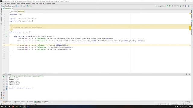Click java-functional-curso in navigation breadcrumb
193x108 pixels.
click(x=8, y=6)
